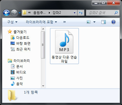Refresh the folder view
The width and height of the screenshot is (122, 105).
[x=81, y=13]
